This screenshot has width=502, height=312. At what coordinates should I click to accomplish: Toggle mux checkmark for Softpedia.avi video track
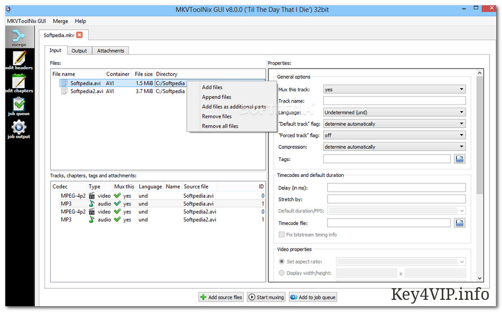coord(117,195)
